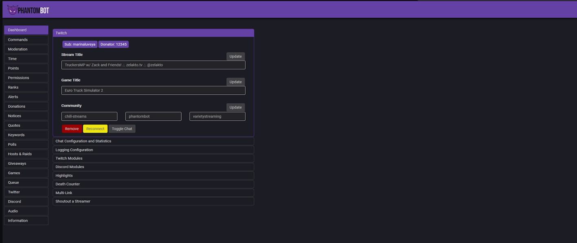Edit the chill-streams community field
The width and height of the screenshot is (577, 243).
click(89, 117)
